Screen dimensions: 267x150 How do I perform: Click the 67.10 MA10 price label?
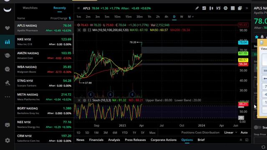pyautogui.click(x=243, y=53)
